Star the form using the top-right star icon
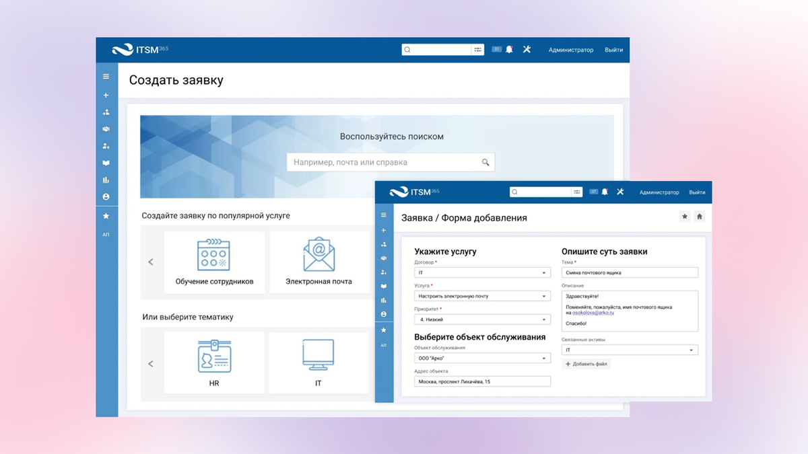The height and width of the screenshot is (454, 808). coord(684,217)
